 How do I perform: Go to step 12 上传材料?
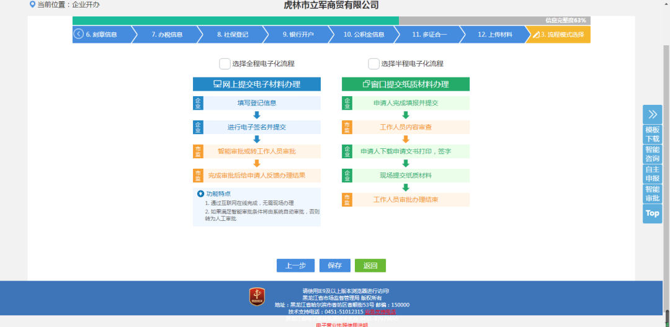click(x=495, y=35)
